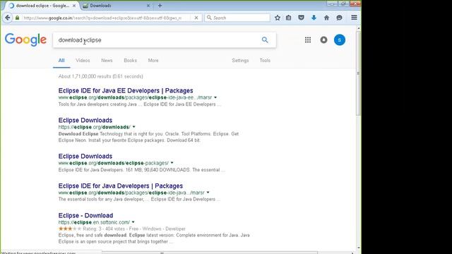The image size is (452, 254).
Task: Open 'Eclipse Downloads' eclipse-packages result
Action: (x=85, y=156)
